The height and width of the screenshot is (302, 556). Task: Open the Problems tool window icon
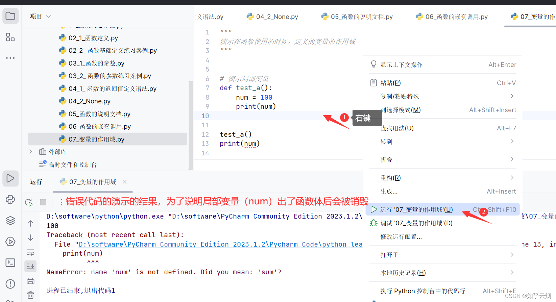pyautogui.click(x=10, y=284)
